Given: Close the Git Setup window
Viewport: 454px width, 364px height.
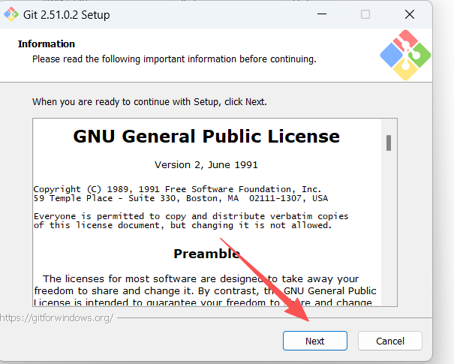Looking at the screenshot, I should (x=410, y=14).
